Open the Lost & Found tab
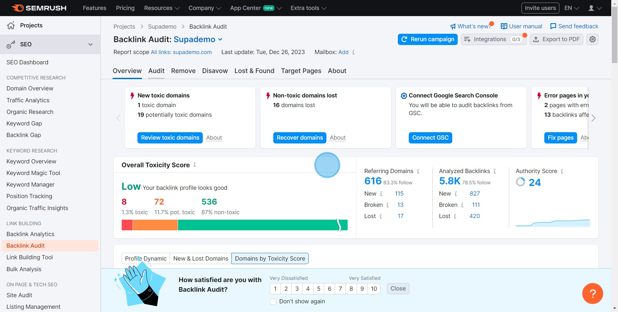 (x=254, y=71)
